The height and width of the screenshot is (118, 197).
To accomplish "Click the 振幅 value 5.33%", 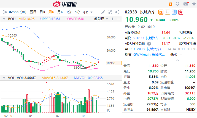I will [x=154, y=77].
